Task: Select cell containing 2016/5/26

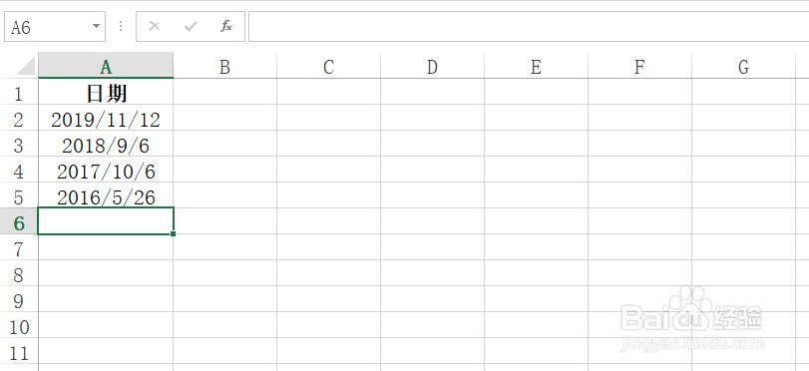Action: tap(106, 195)
